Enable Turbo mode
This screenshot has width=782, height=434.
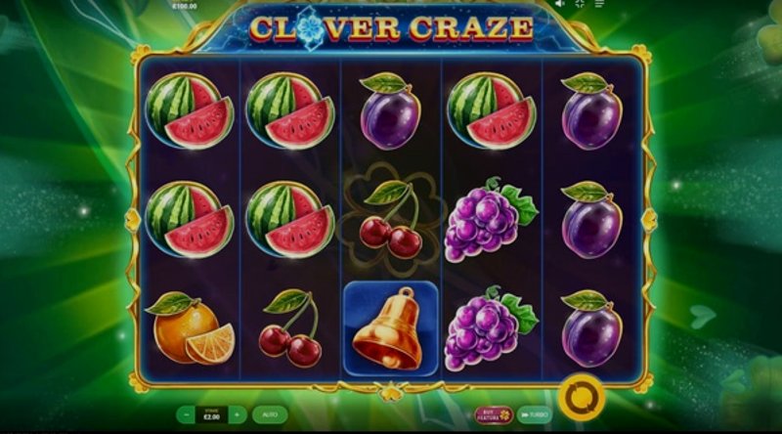(x=534, y=415)
